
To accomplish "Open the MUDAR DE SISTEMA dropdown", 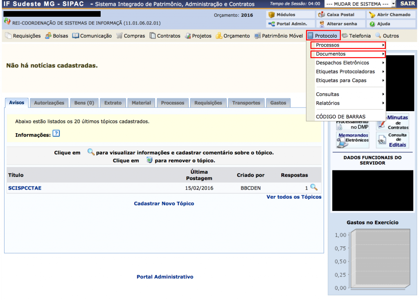I will coord(360,4).
